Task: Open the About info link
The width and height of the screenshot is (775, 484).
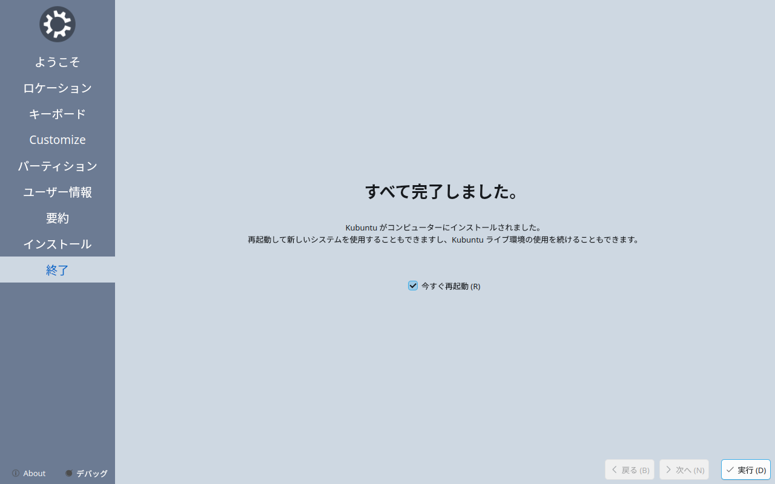Action: pos(28,473)
